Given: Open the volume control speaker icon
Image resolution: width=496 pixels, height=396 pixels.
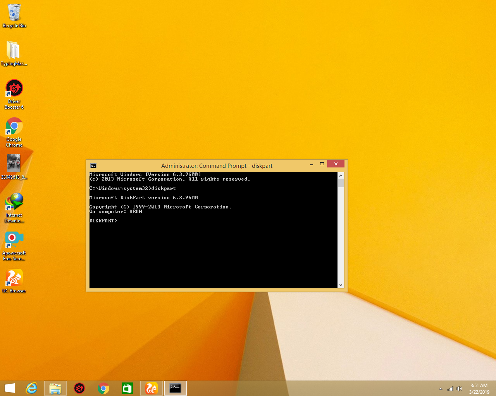Looking at the screenshot, I should [459, 389].
